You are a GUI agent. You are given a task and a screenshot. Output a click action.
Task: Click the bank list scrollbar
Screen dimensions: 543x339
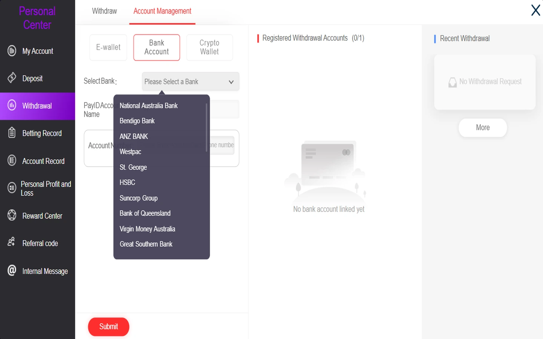click(207, 127)
